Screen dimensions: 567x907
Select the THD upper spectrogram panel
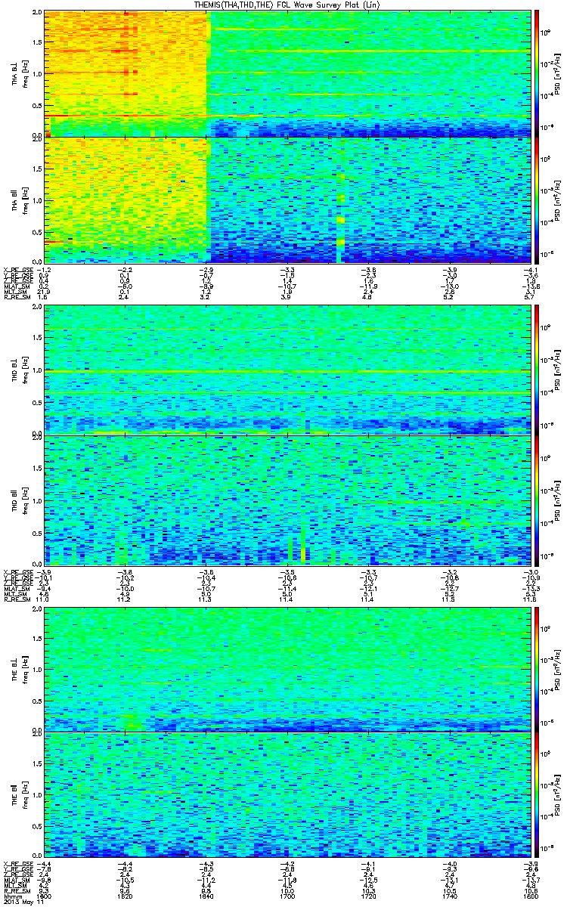point(287,369)
